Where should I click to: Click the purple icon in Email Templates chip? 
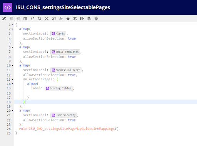click(53, 52)
